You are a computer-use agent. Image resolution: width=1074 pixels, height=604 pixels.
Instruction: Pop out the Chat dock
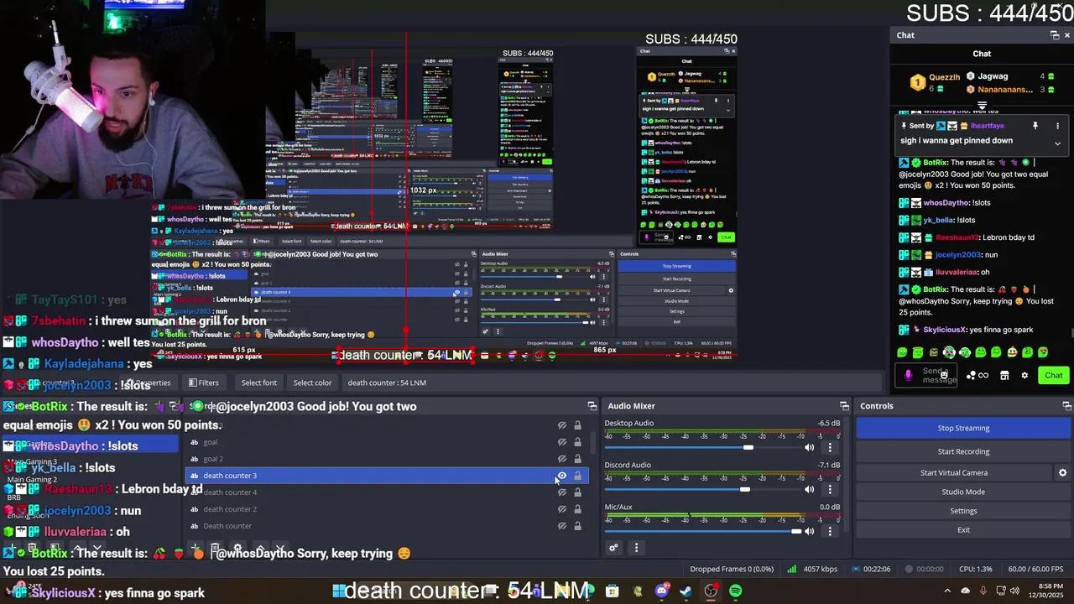(1055, 35)
